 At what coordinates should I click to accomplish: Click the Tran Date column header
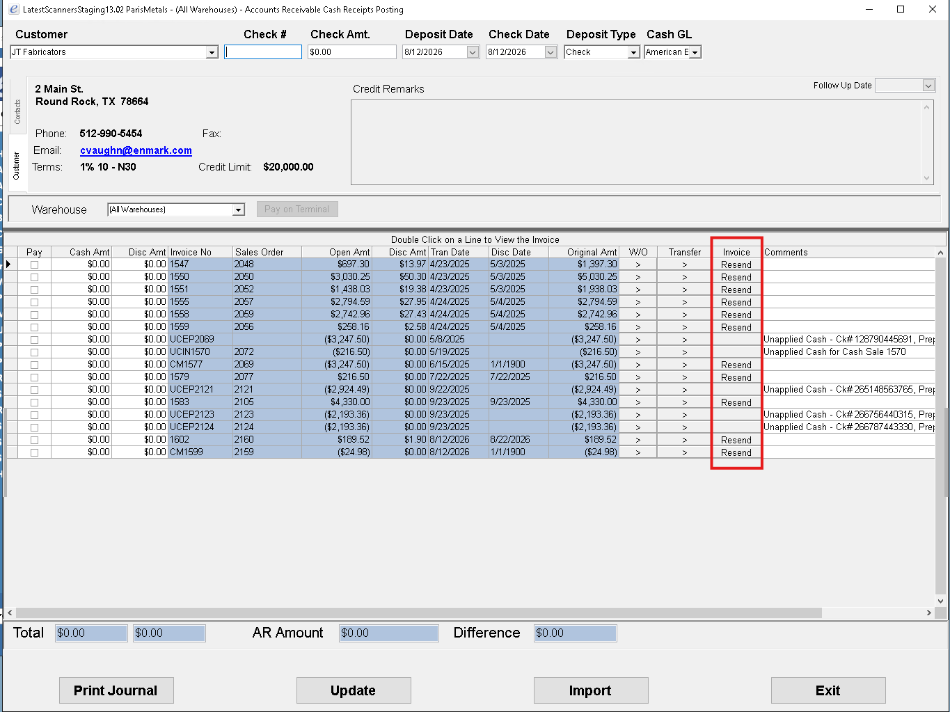pyautogui.click(x=458, y=252)
